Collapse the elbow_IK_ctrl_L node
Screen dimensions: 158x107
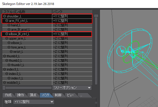pos(7,34)
